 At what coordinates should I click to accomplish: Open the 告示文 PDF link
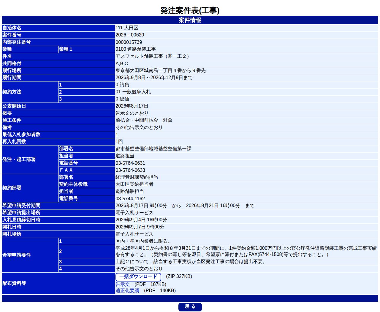[123, 284]
